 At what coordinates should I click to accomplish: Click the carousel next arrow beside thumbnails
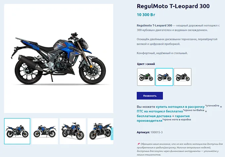[x=112, y=134]
